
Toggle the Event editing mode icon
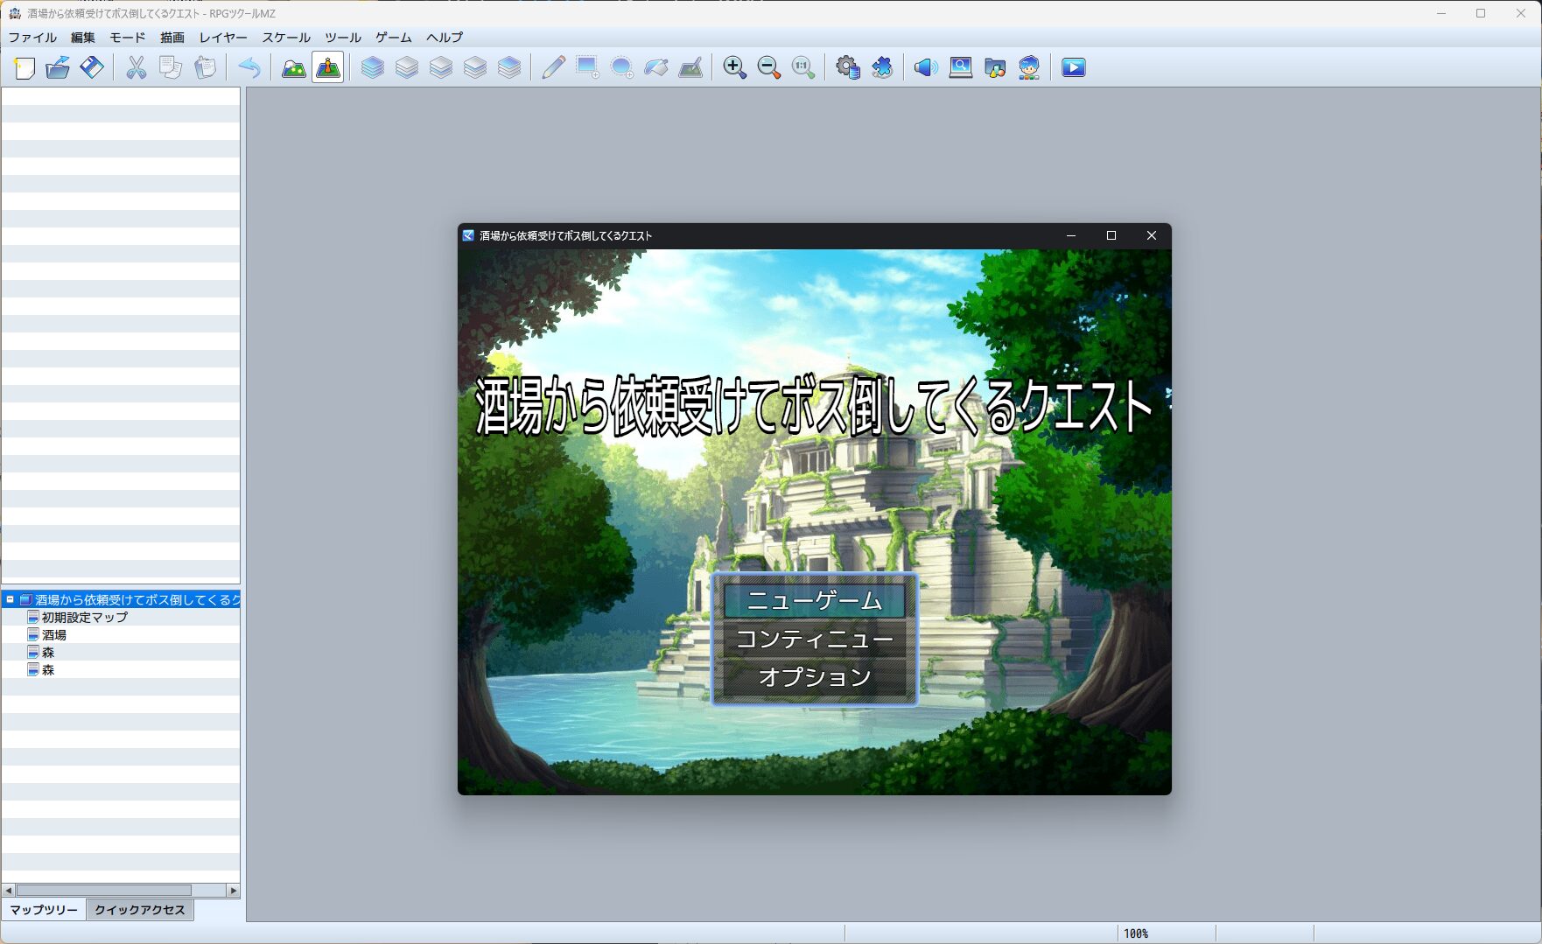328,67
